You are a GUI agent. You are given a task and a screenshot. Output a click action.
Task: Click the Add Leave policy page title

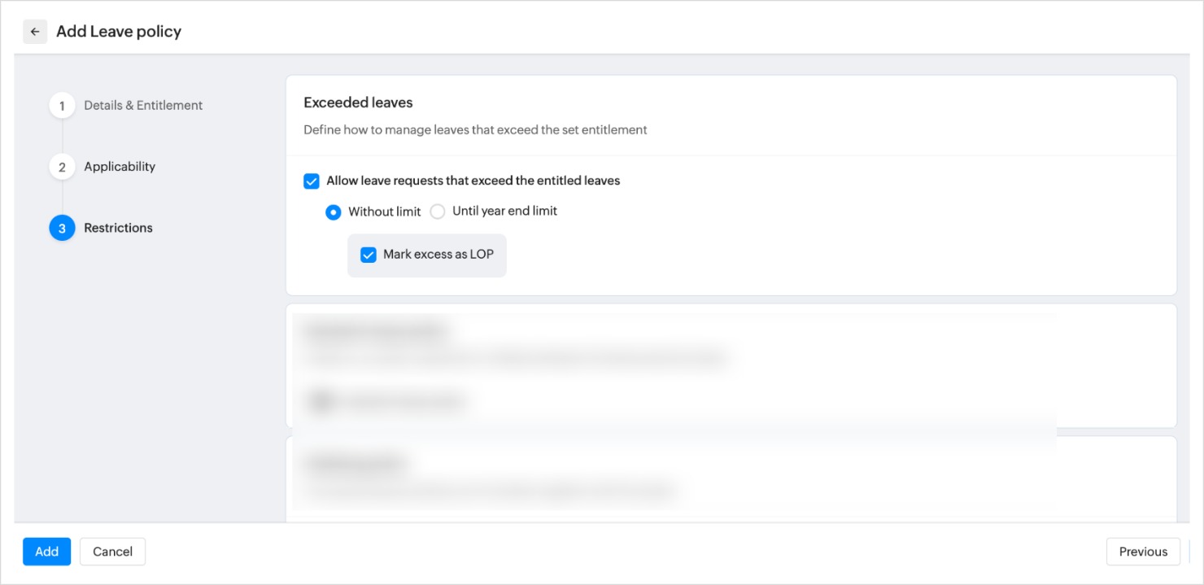pos(119,32)
